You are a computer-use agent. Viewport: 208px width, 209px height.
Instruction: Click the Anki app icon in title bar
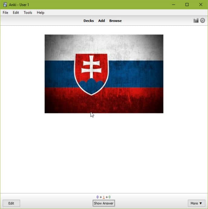click(x=5, y=5)
